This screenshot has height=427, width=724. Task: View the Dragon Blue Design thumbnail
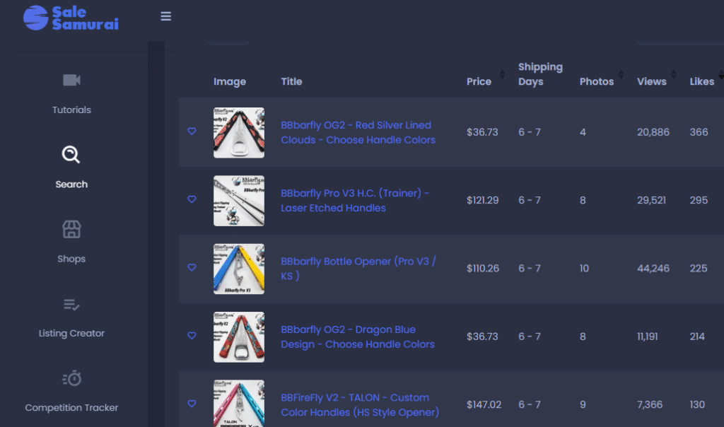239,337
